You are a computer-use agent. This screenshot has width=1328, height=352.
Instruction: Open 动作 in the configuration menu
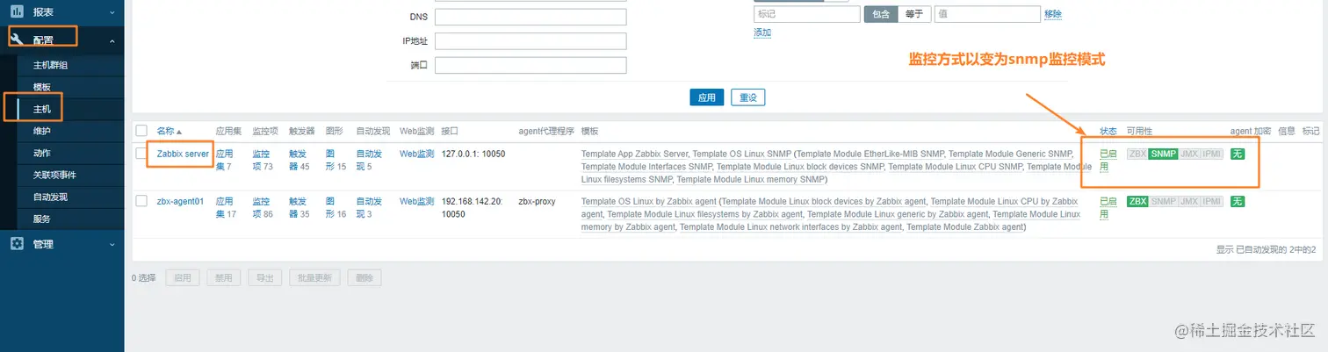point(42,153)
